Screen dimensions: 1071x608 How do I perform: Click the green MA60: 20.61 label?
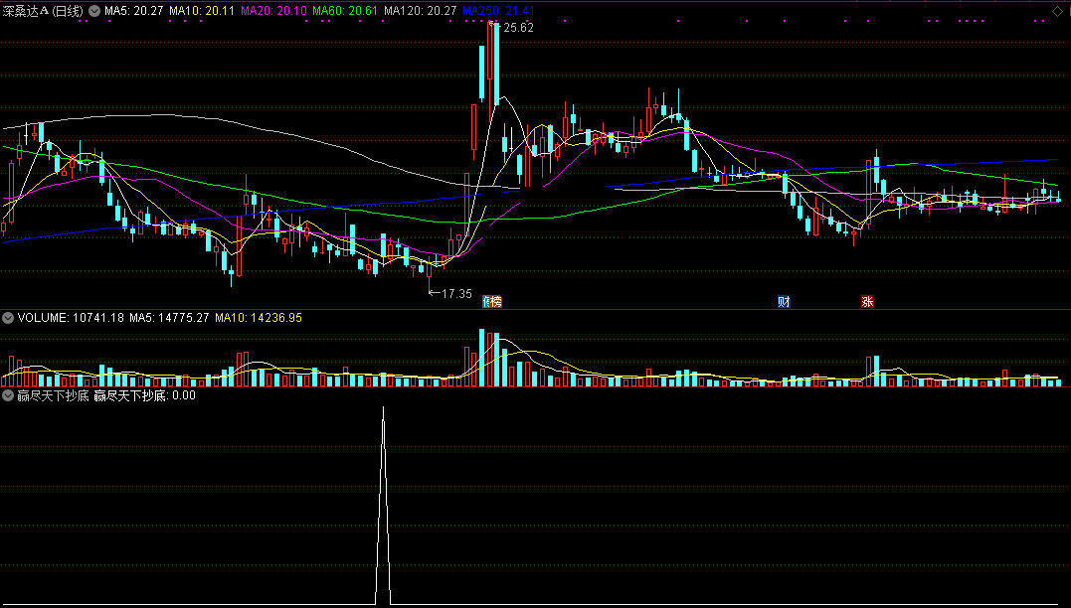click(345, 11)
